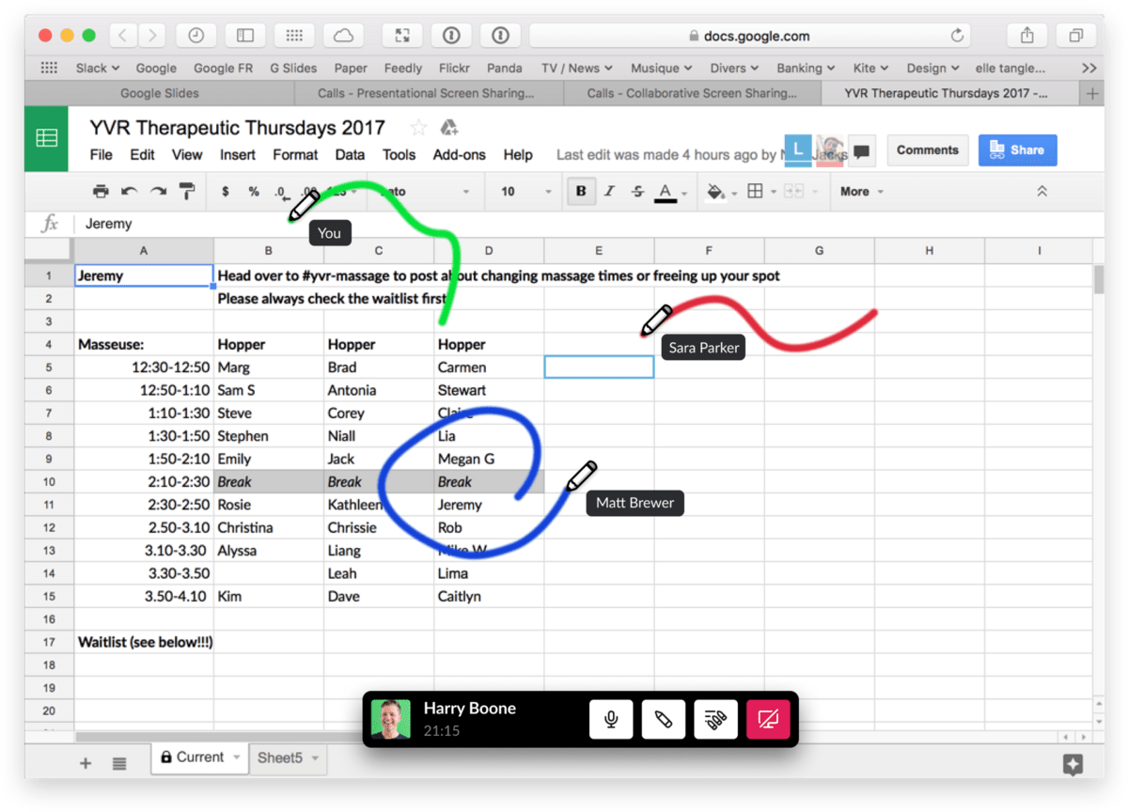Star this spreadsheet

point(418,128)
